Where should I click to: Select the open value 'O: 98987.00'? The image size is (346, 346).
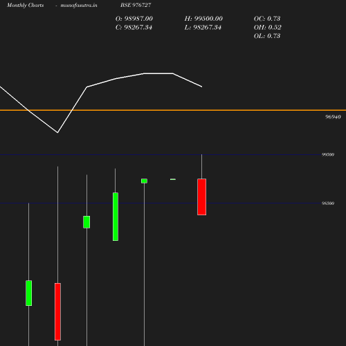[x=134, y=19]
